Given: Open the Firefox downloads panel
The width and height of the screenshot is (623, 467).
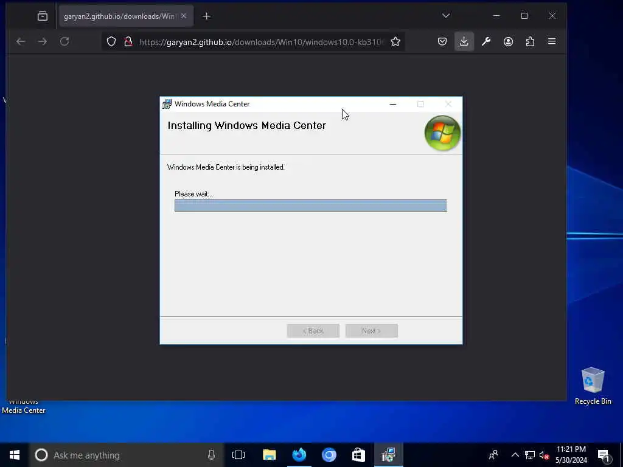Looking at the screenshot, I should coord(464,41).
